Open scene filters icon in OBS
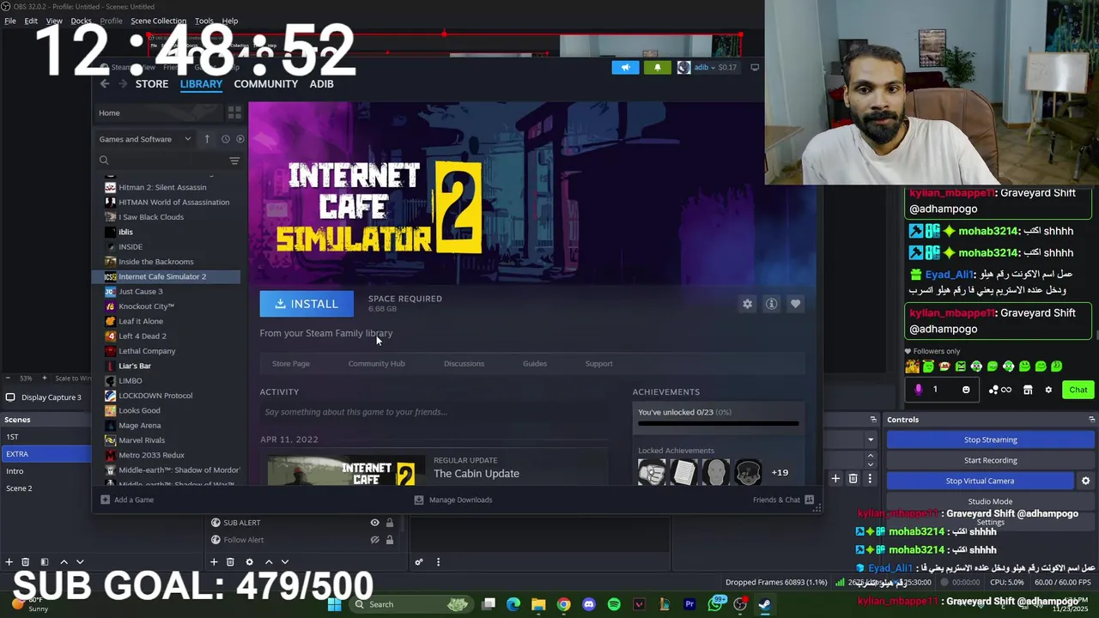Viewport: 1099px width, 618px height. tap(45, 562)
